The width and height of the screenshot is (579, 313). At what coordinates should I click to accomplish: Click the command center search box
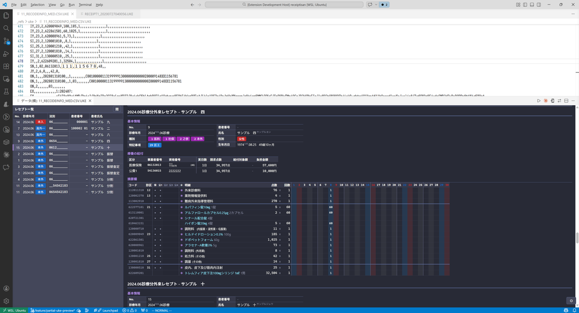(x=284, y=4)
